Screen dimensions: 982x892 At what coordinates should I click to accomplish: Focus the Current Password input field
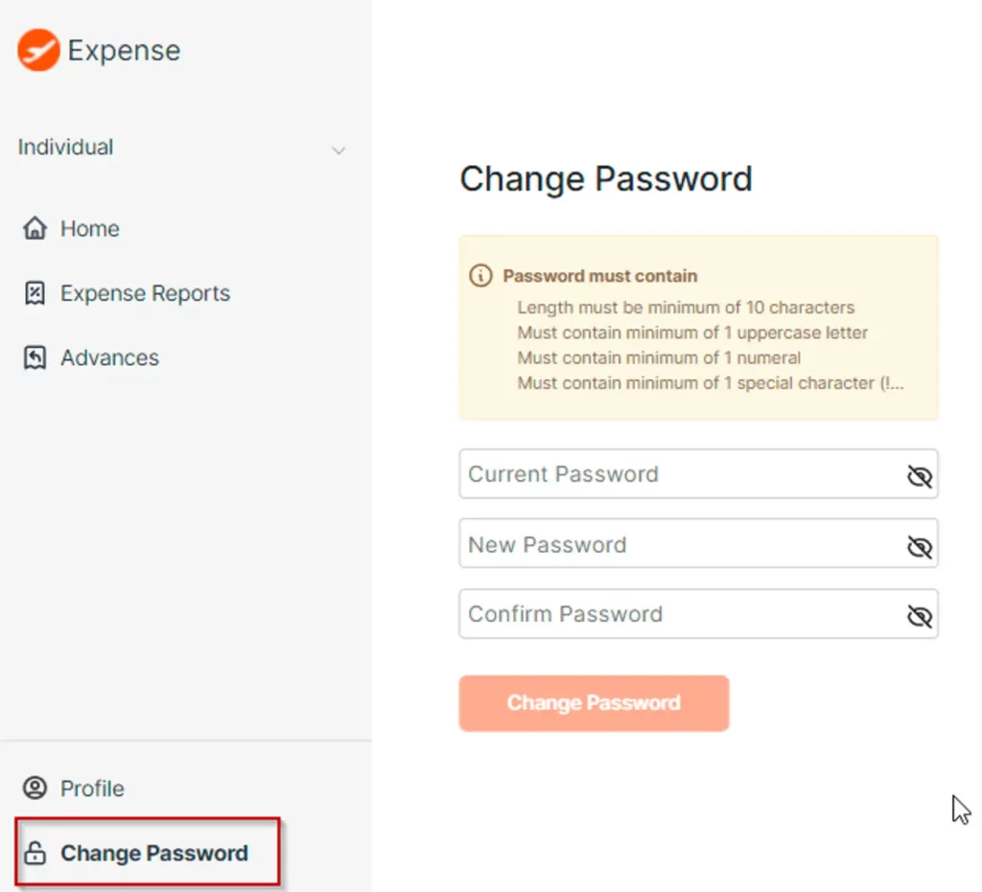tap(698, 473)
